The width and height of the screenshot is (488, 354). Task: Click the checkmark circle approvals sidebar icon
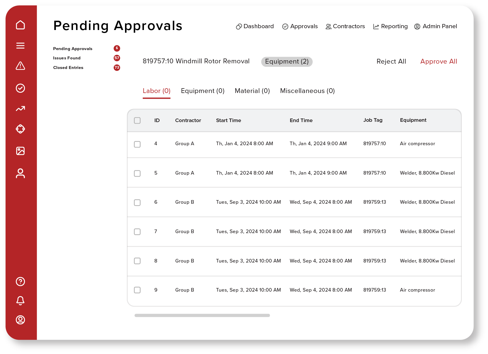tap(20, 88)
